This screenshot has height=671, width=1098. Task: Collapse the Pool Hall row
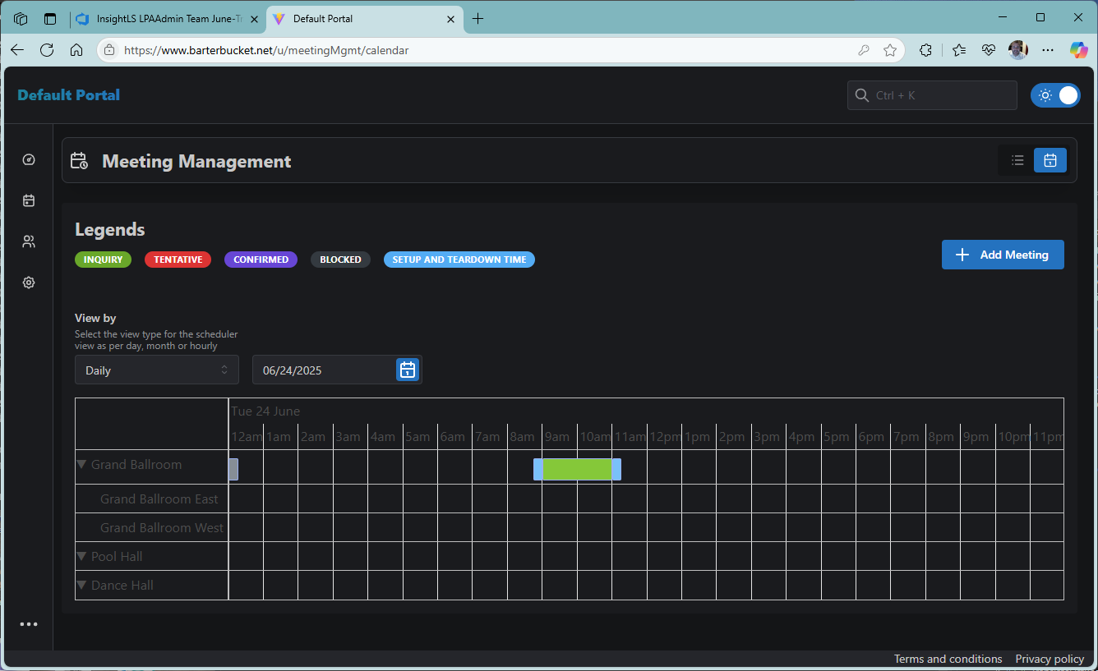pos(81,557)
